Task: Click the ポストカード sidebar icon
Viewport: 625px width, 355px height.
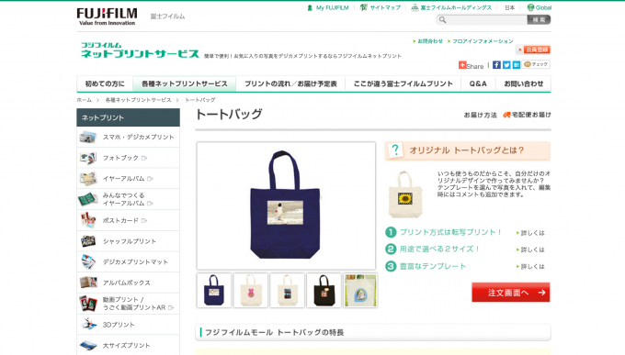Action: pyautogui.click(x=88, y=220)
